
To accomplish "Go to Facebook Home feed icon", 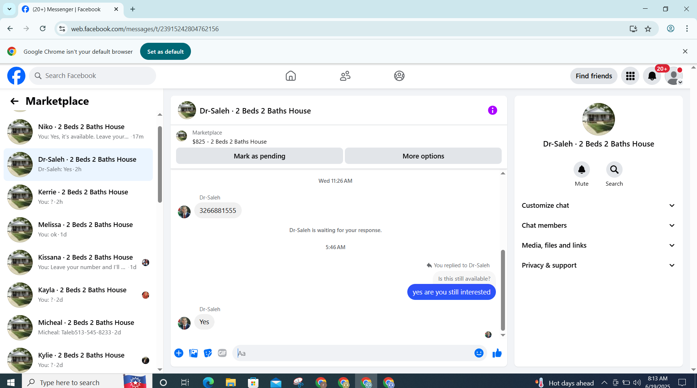I will pyautogui.click(x=291, y=76).
